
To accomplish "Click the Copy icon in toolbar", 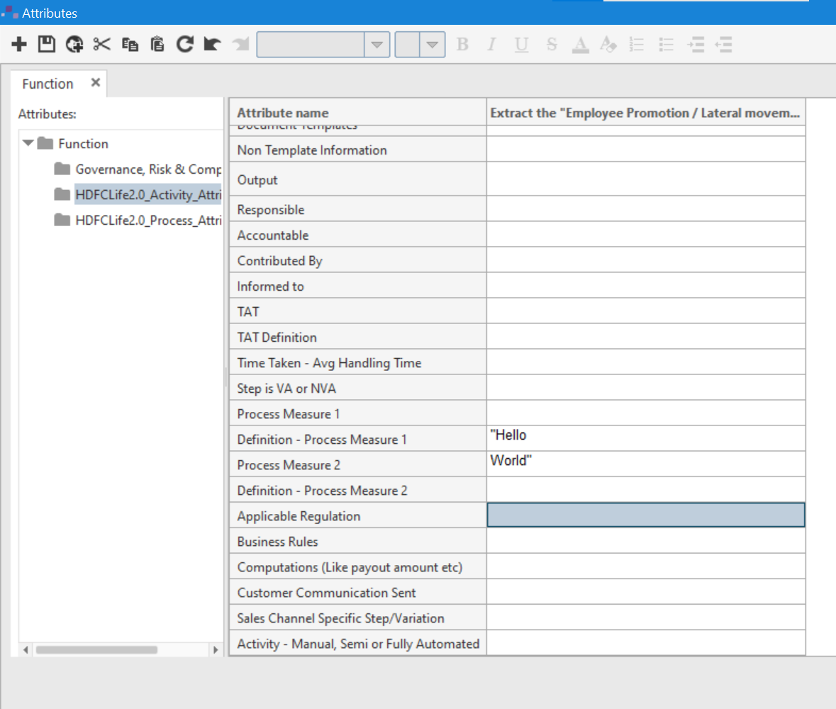I will coord(130,45).
